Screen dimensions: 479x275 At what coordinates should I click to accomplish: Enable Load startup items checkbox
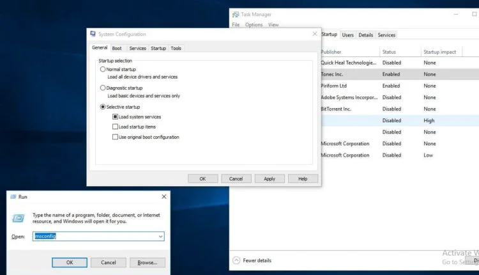click(x=115, y=127)
